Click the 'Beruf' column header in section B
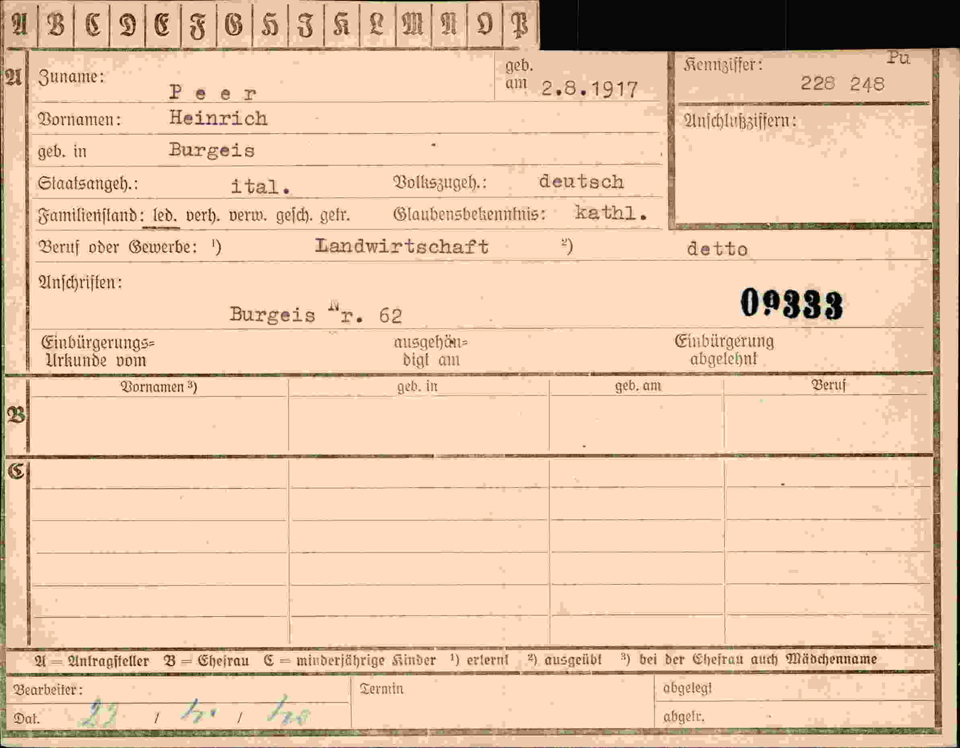This screenshot has width=960, height=748. [x=828, y=385]
